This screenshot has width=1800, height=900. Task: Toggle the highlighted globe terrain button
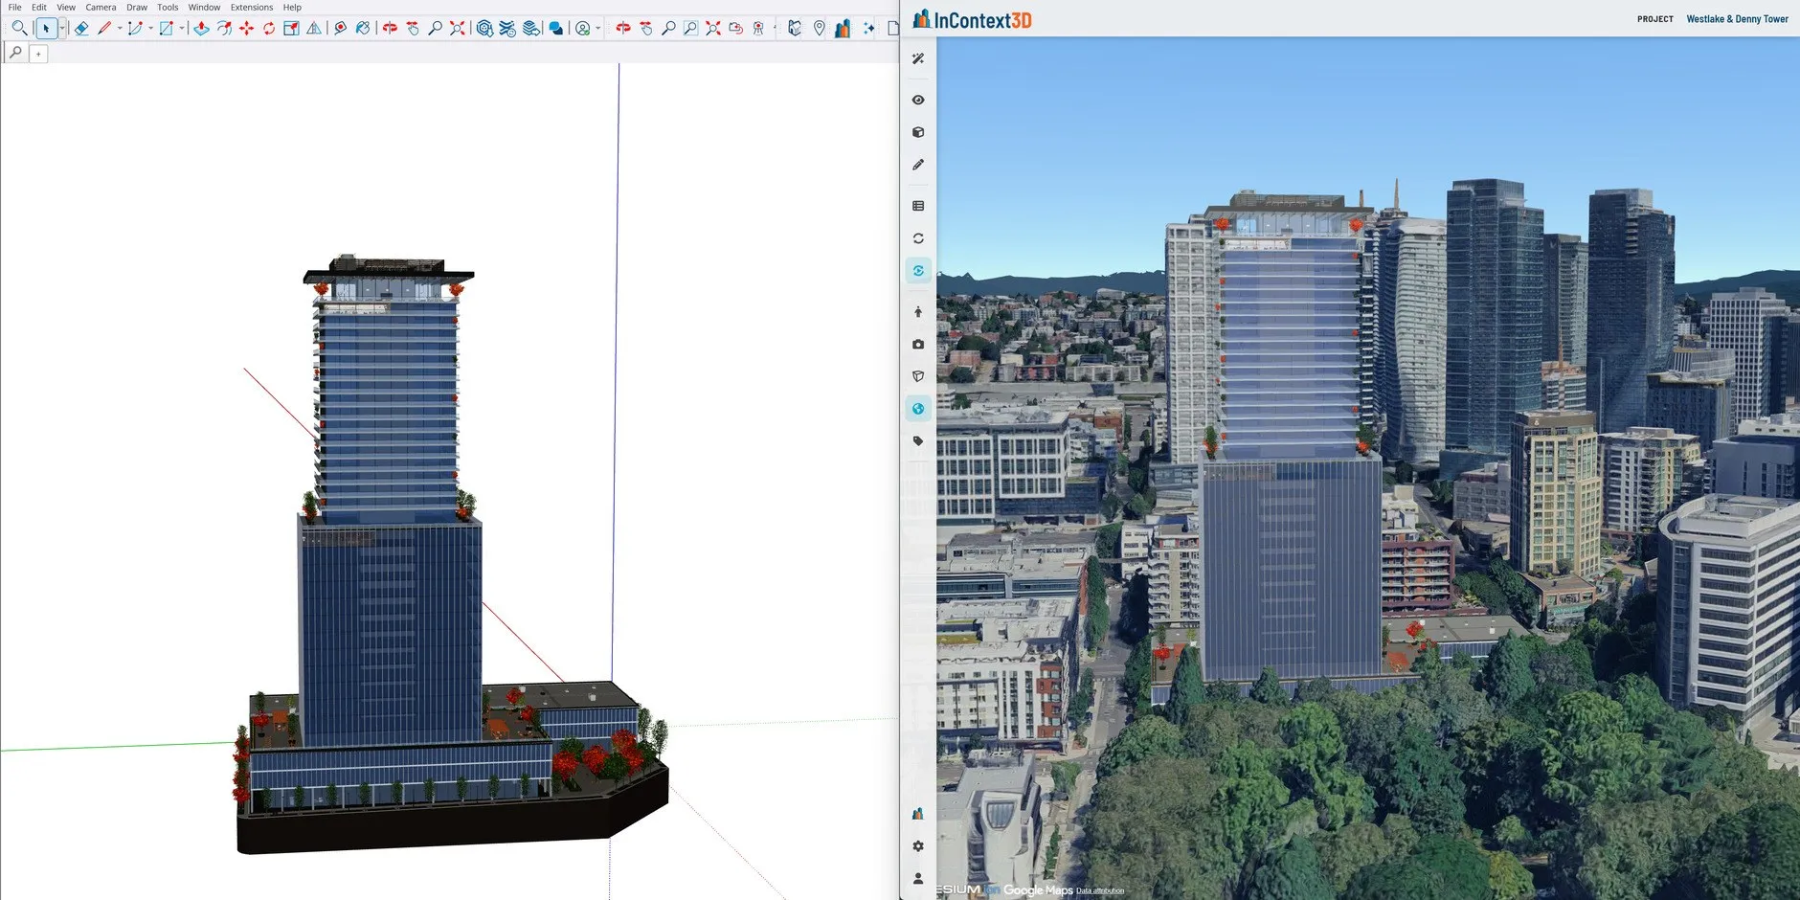pos(918,409)
